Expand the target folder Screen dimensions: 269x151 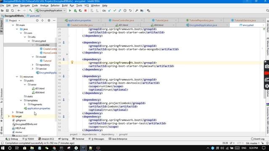click(x=9, y=116)
